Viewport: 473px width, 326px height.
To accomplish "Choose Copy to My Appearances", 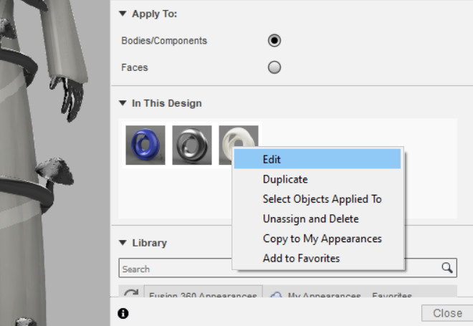I will [317, 239].
